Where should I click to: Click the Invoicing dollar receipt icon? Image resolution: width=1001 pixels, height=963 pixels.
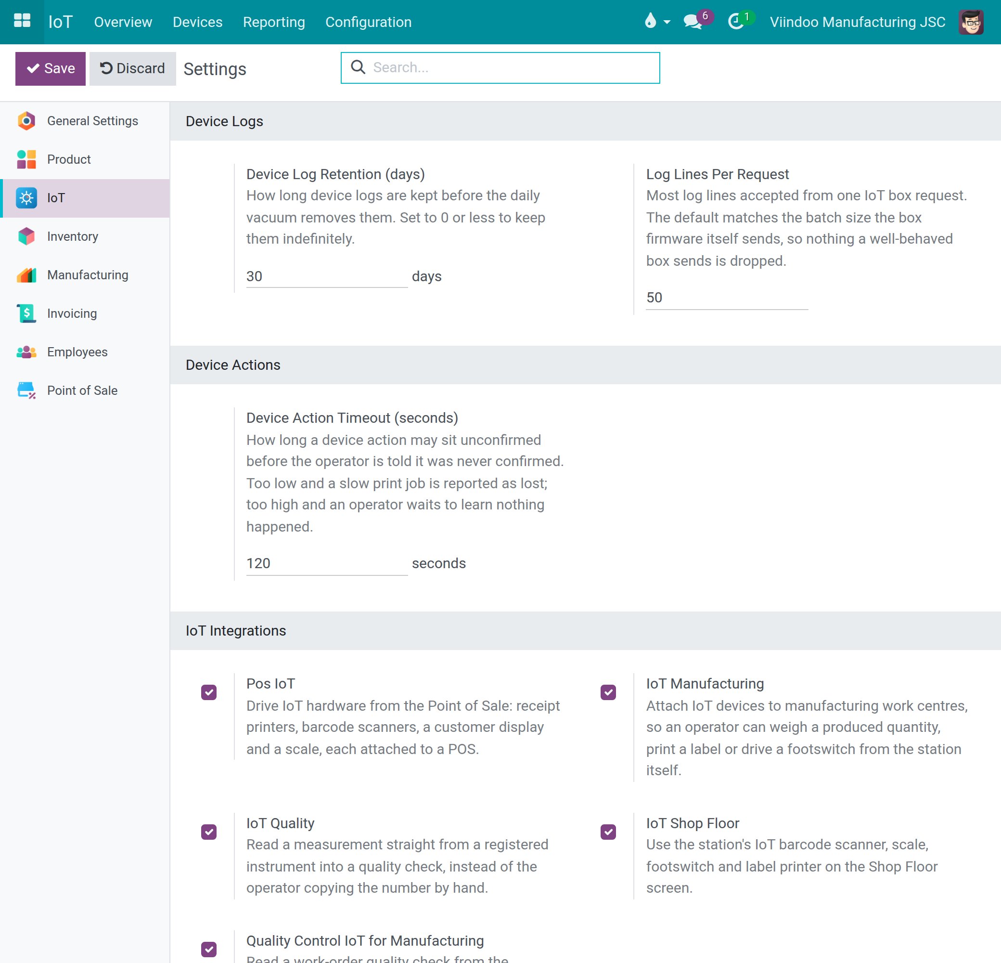point(26,313)
